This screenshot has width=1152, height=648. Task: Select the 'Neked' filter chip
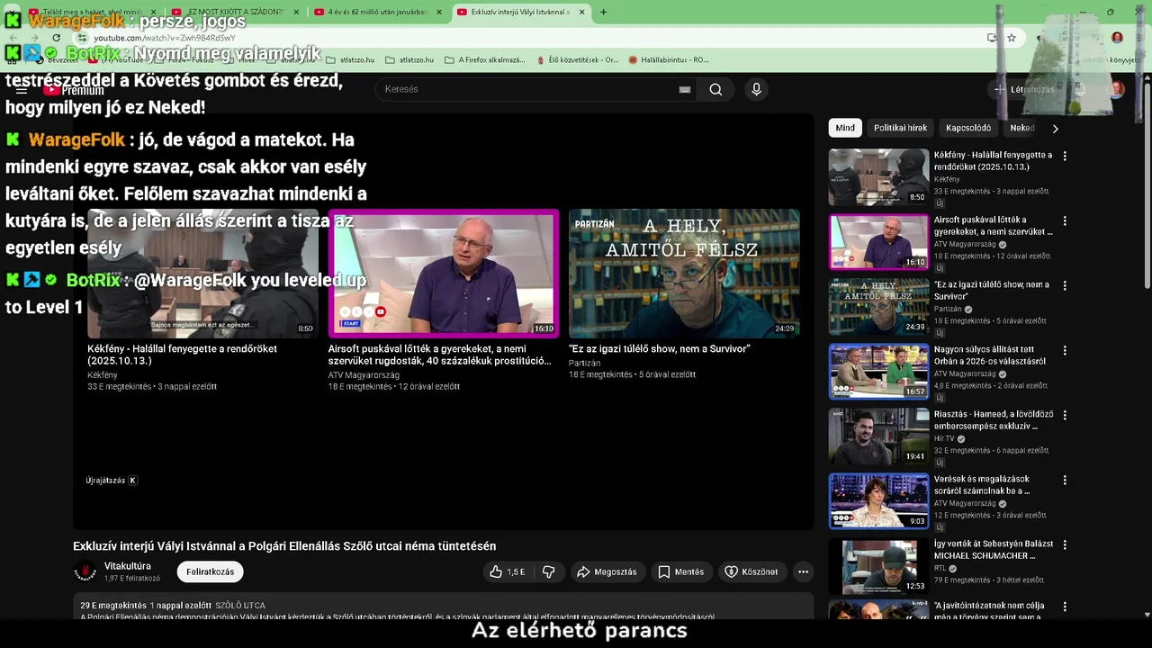point(1022,128)
